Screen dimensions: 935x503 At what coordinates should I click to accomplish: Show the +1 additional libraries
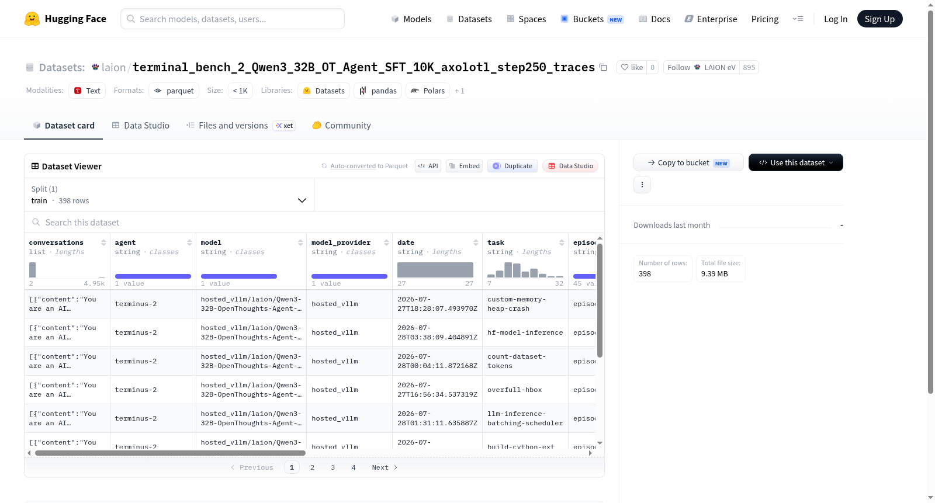(x=459, y=91)
